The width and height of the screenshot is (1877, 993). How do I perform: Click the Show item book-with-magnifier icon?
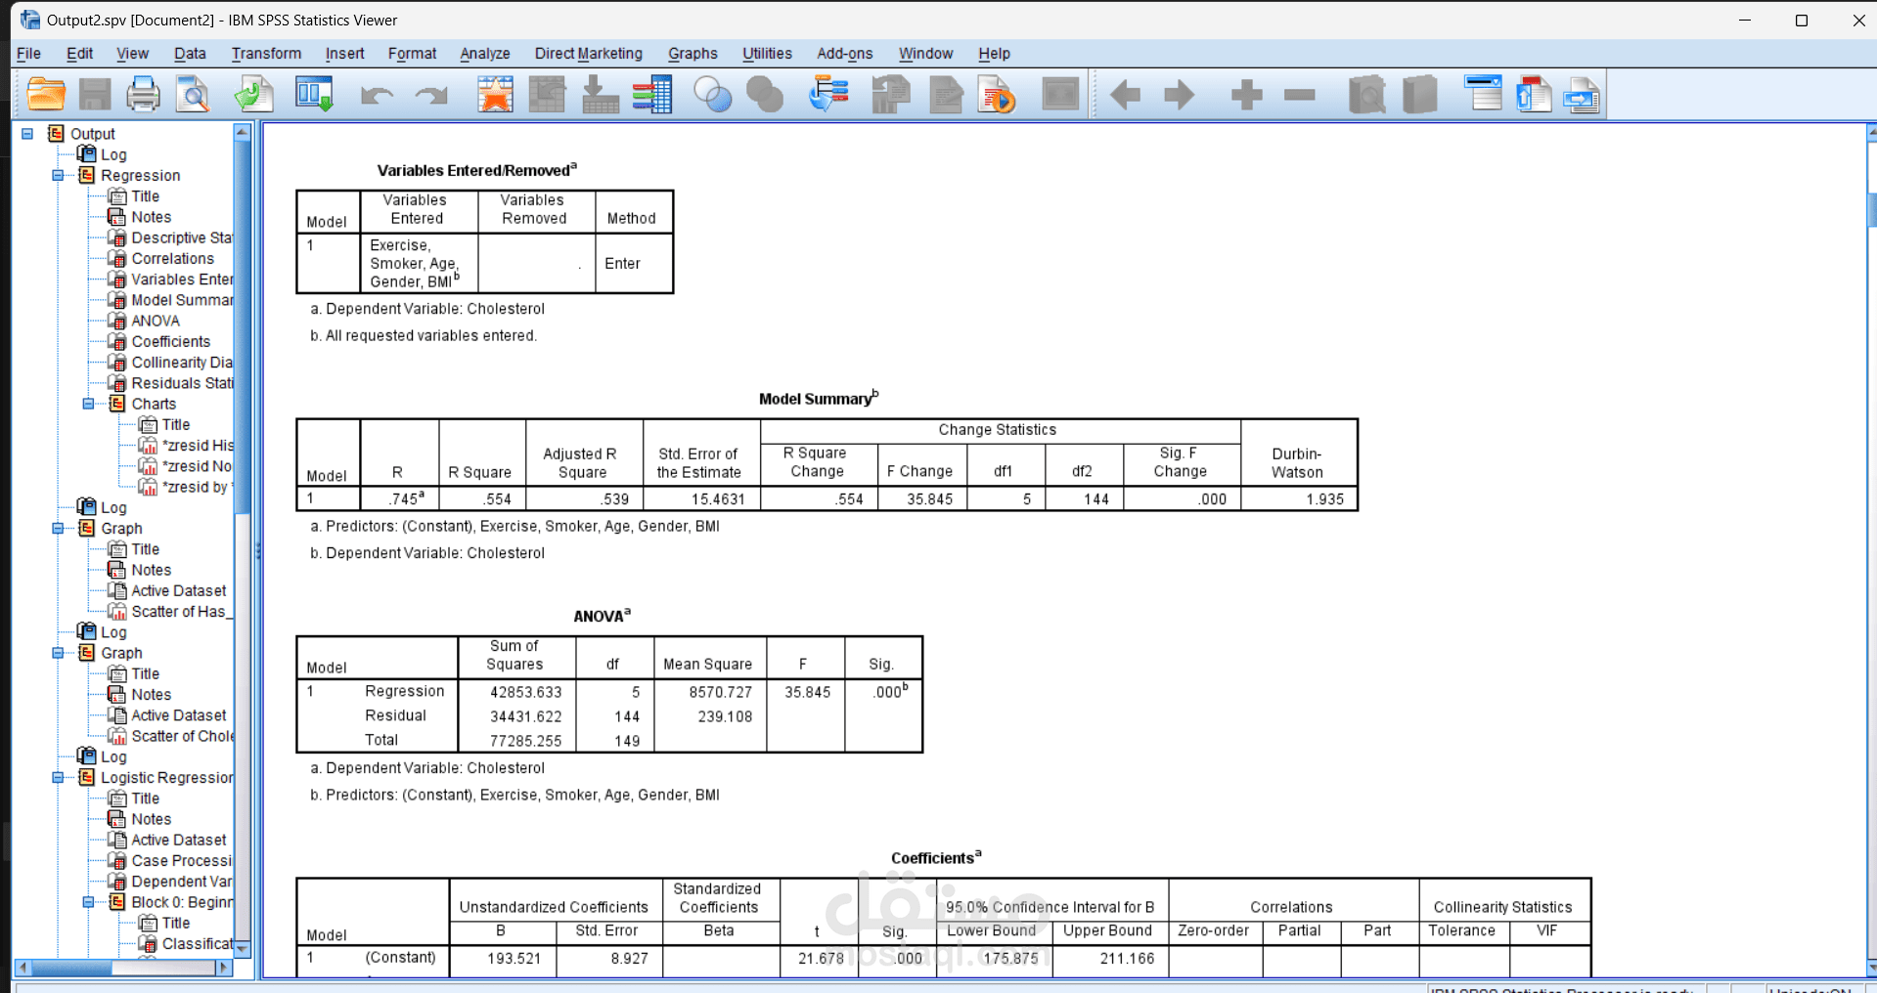pyautogui.click(x=1366, y=95)
